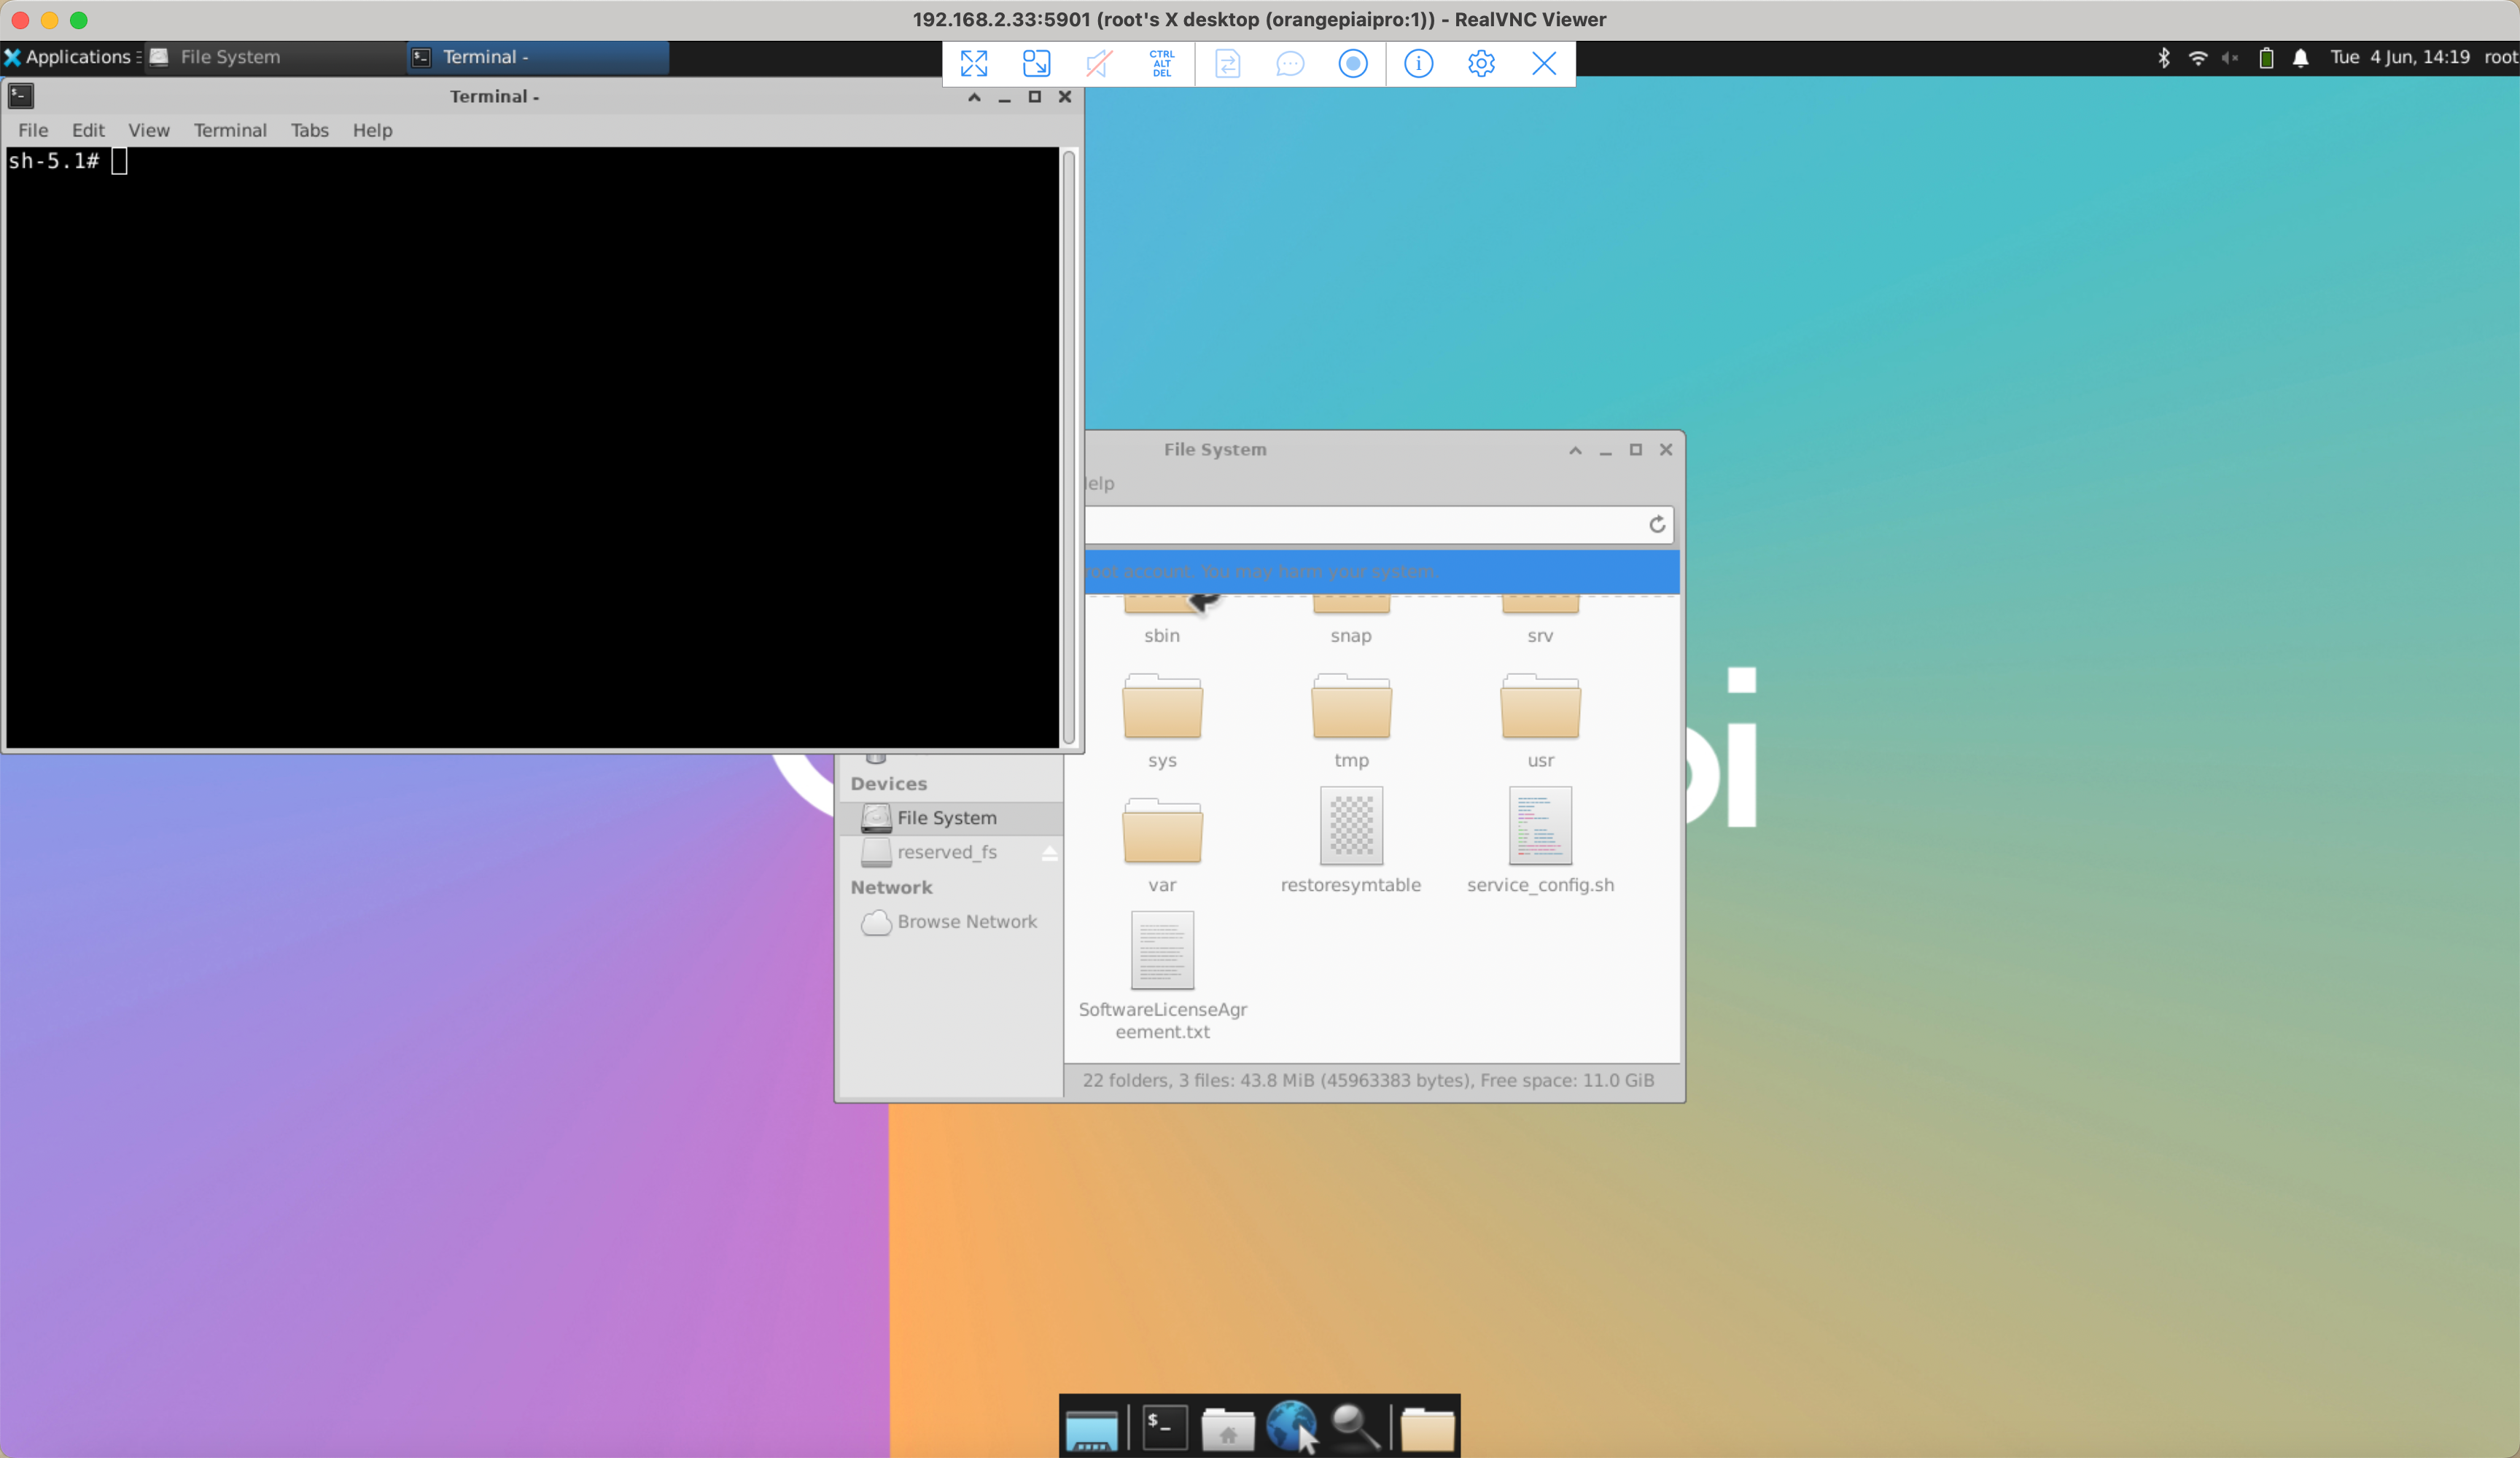The height and width of the screenshot is (1458, 2520).
Task: Toggle the muted volume icon in panel
Action: [x=2229, y=58]
